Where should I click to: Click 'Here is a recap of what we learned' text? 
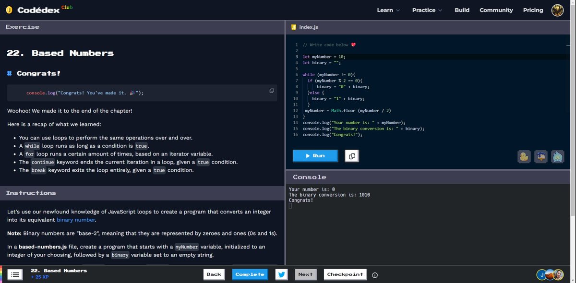click(x=54, y=124)
